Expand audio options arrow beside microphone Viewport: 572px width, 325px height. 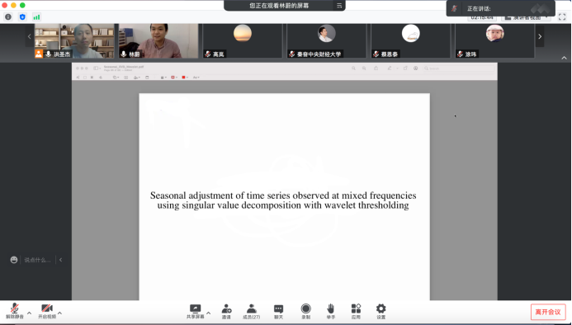tap(29, 313)
